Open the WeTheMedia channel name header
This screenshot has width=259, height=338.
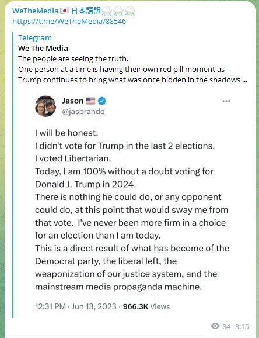coord(36,11)
